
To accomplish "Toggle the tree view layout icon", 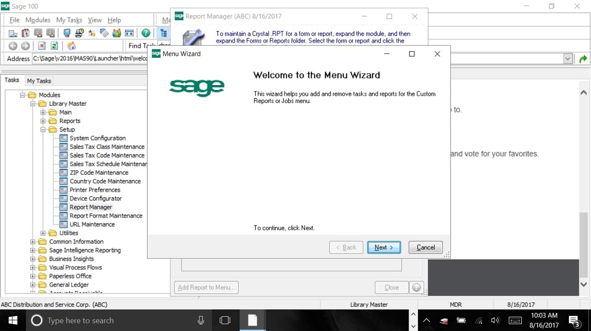I will tap(163, 33).
